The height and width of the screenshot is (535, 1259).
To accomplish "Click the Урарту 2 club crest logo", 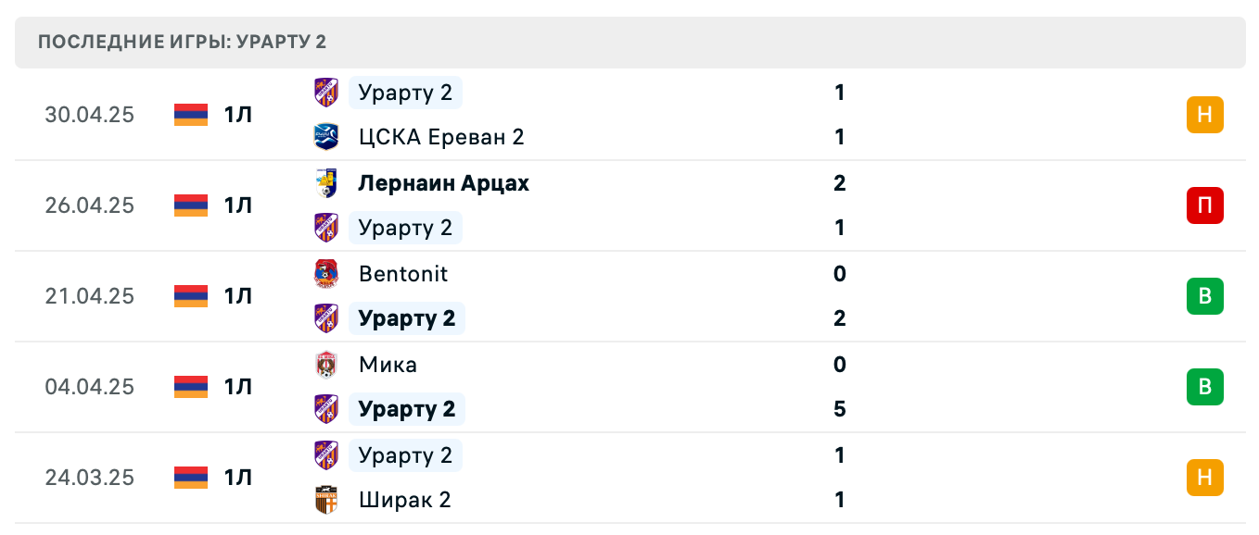I will click(325, 93).
